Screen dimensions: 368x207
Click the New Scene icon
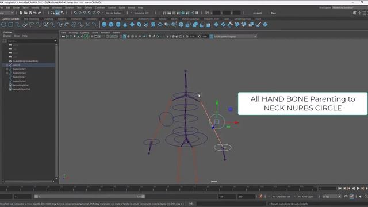[21, 13]
